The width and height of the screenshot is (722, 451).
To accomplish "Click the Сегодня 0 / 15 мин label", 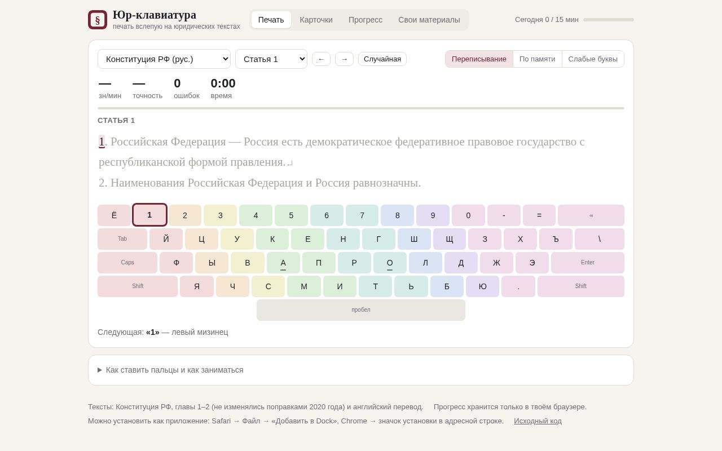I will (x=547, y=20).
